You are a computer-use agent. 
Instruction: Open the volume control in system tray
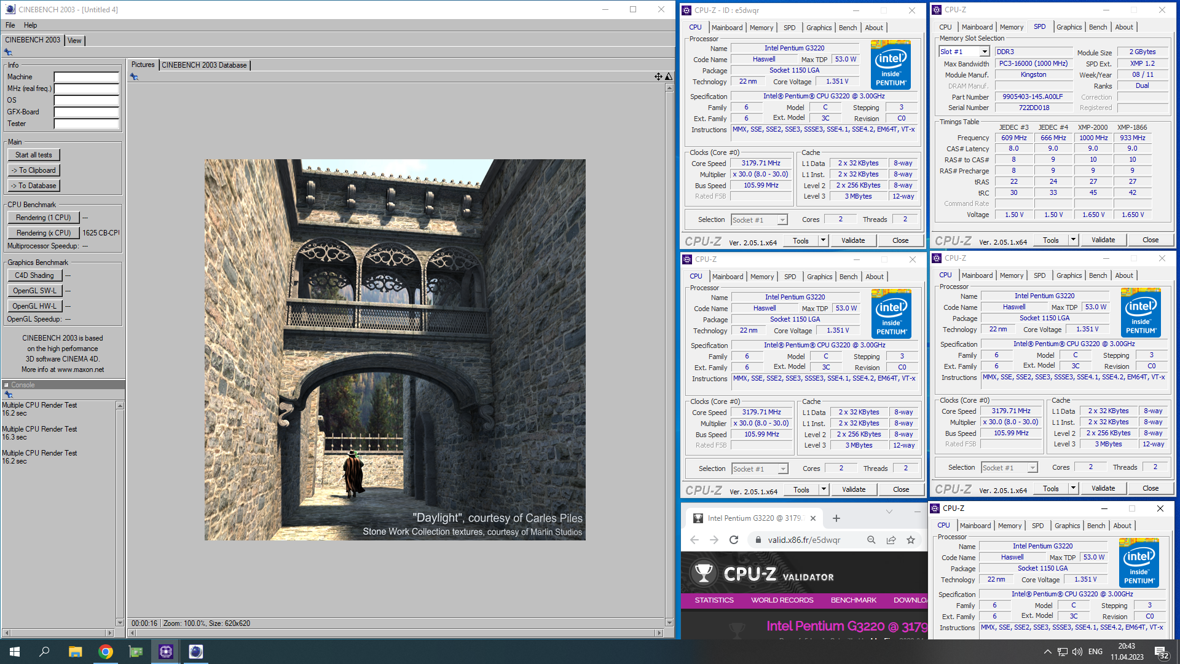tap(1077, 652)
